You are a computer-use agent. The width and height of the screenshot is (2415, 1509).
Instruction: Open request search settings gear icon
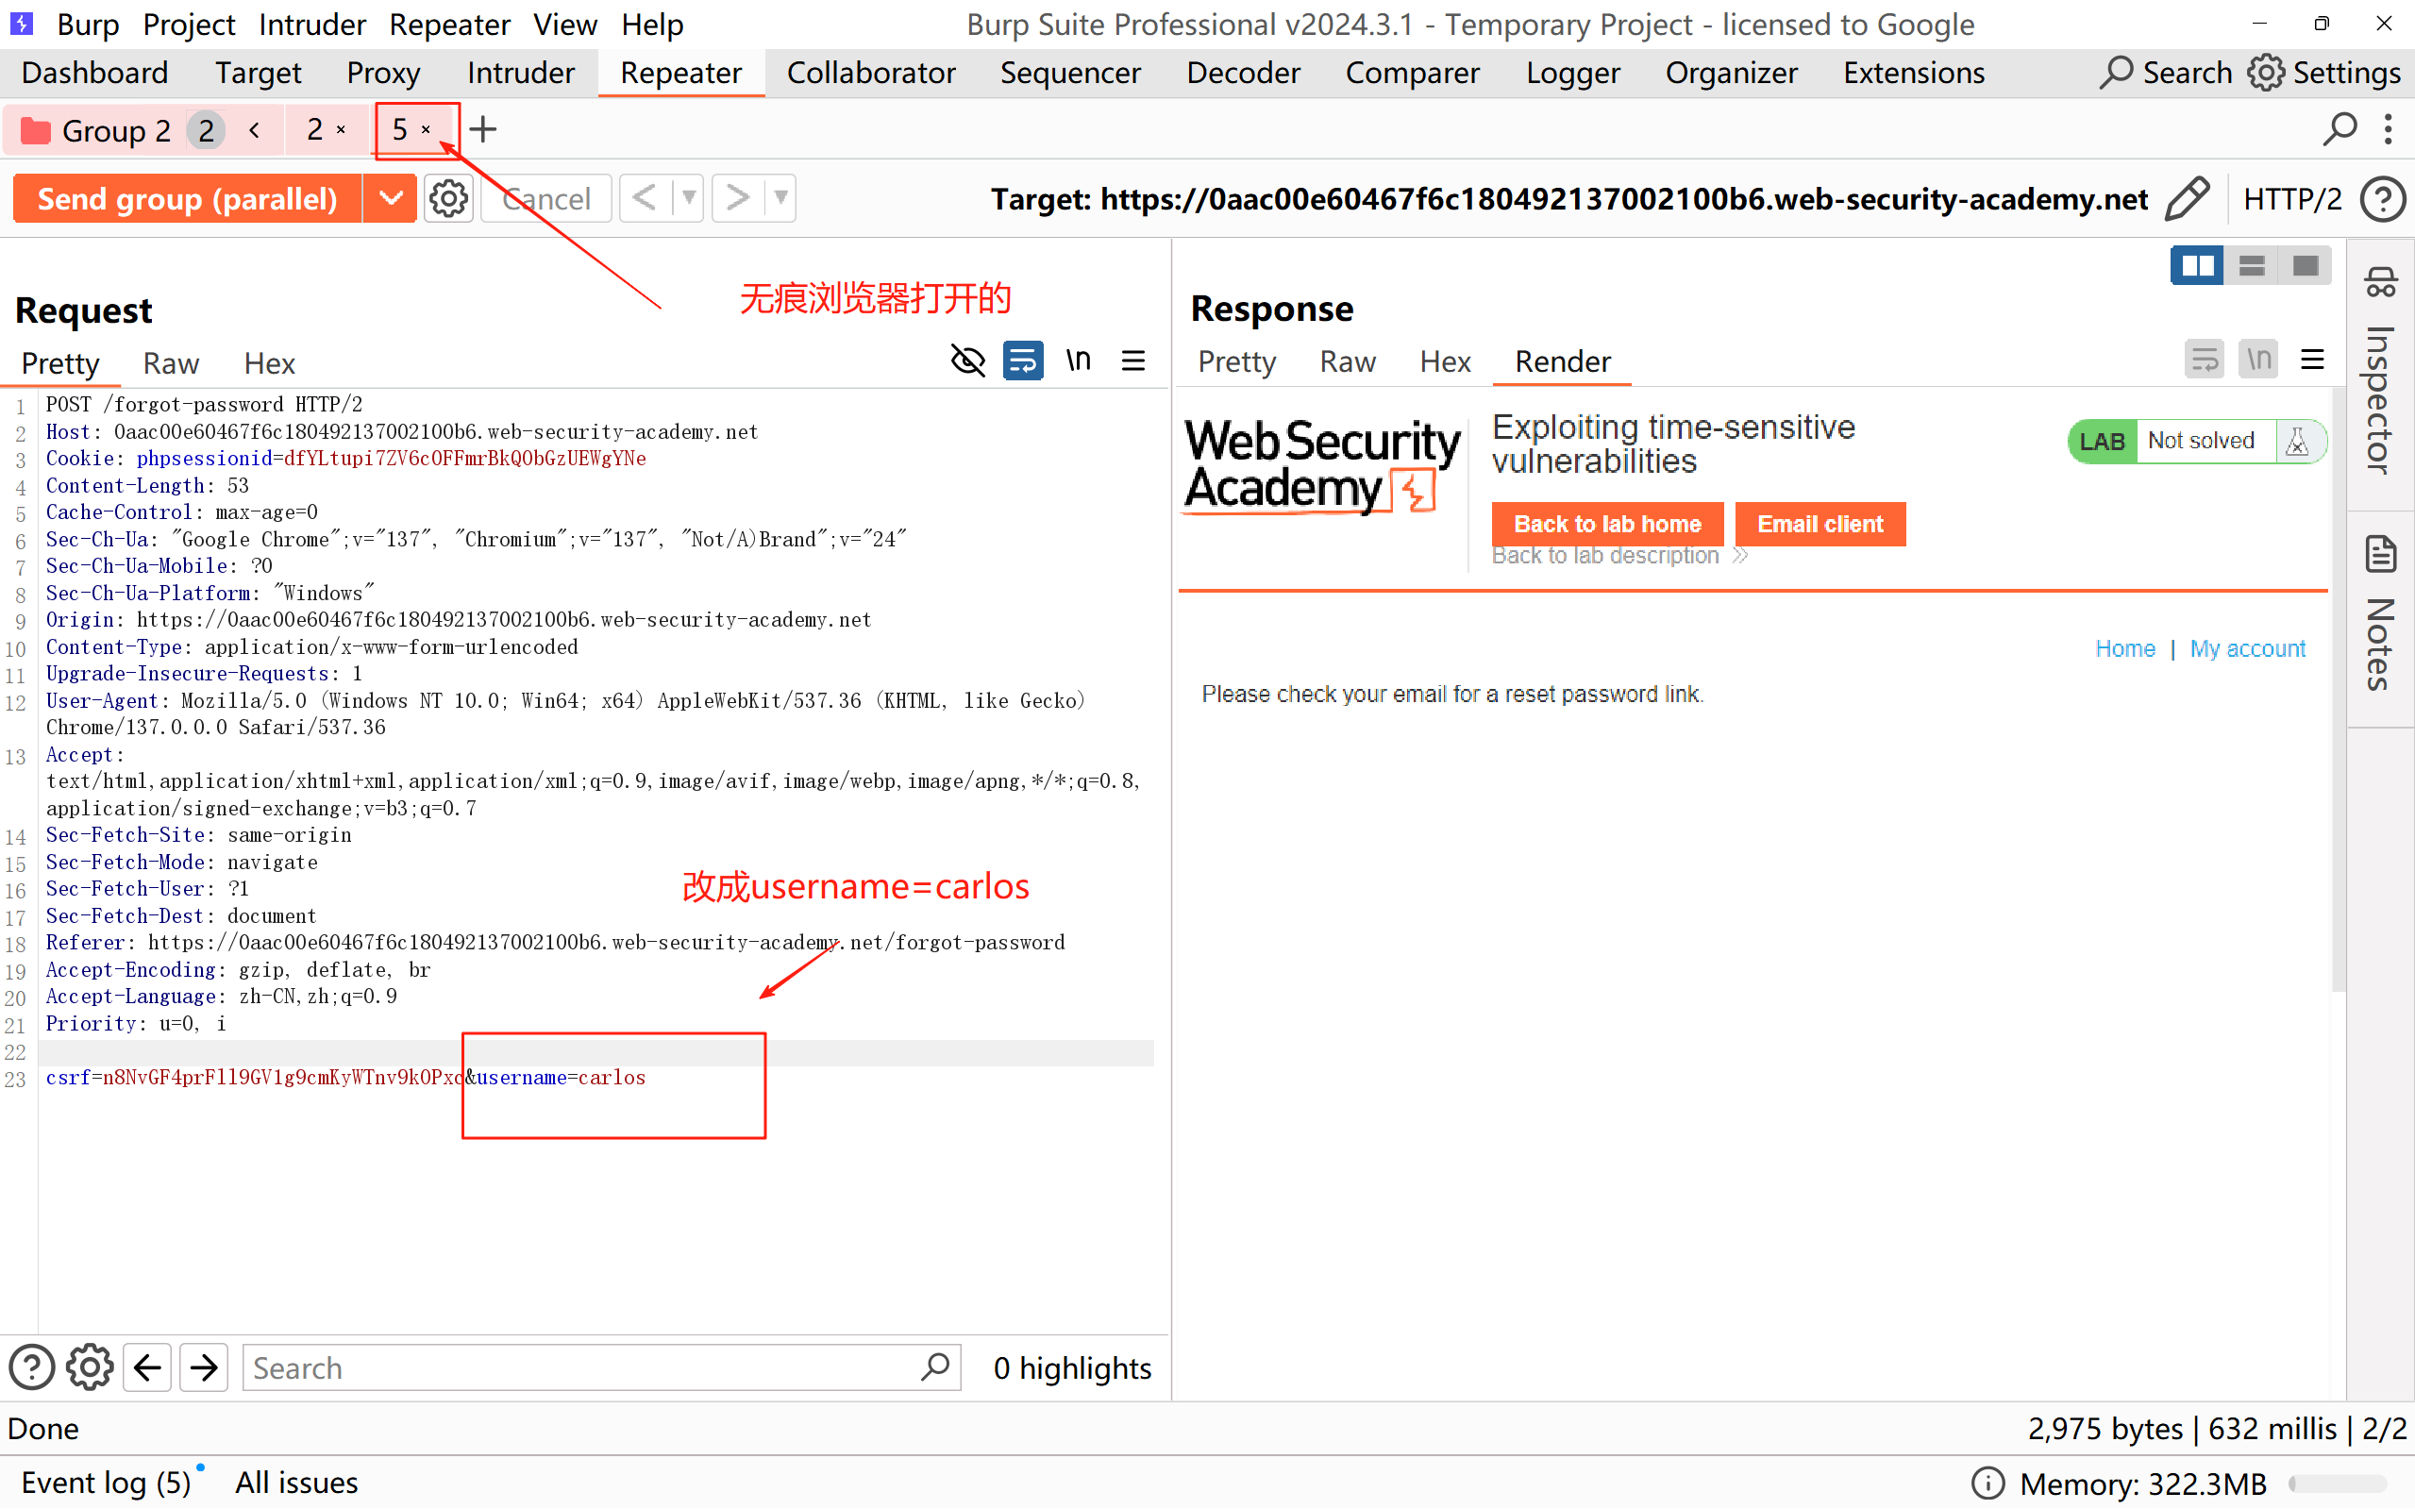click(90, 1367)
